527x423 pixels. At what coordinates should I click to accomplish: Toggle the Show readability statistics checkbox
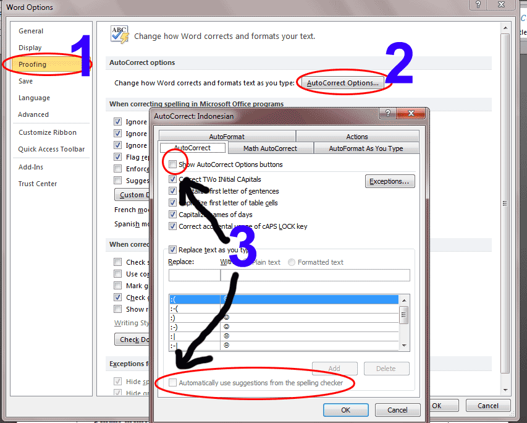point(117,309)
